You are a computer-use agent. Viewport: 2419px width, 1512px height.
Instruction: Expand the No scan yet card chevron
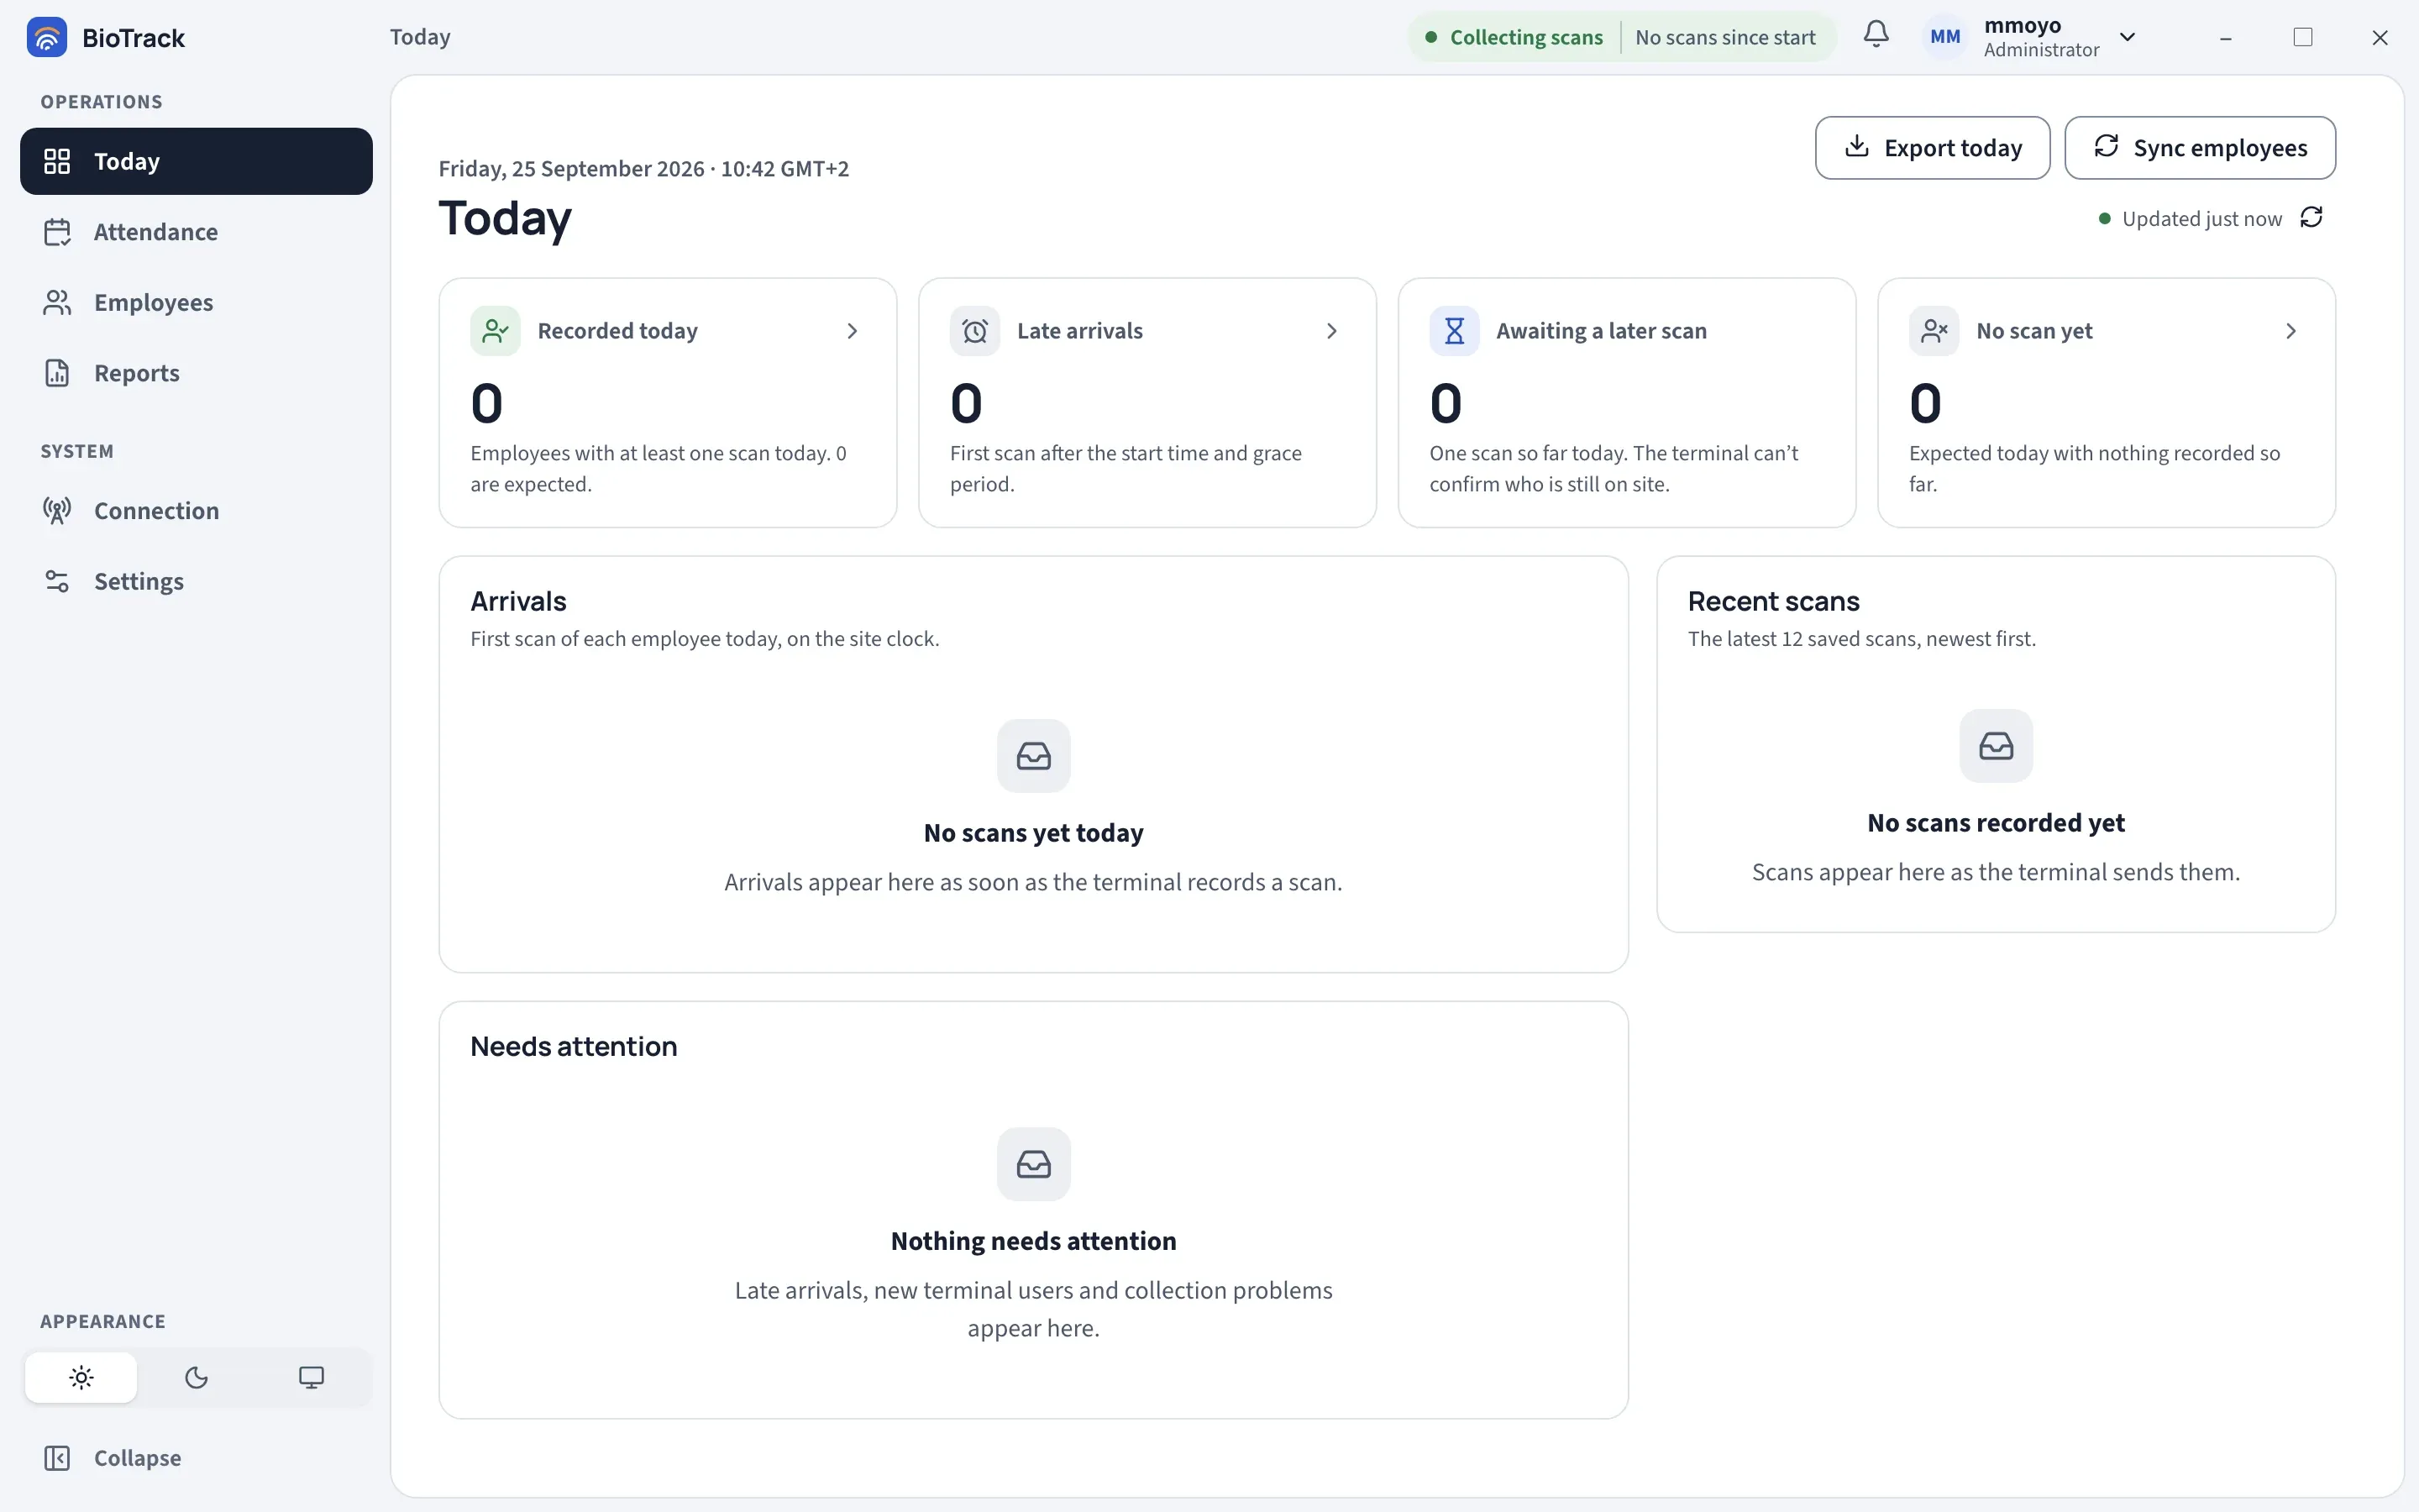click(2291, 331)
